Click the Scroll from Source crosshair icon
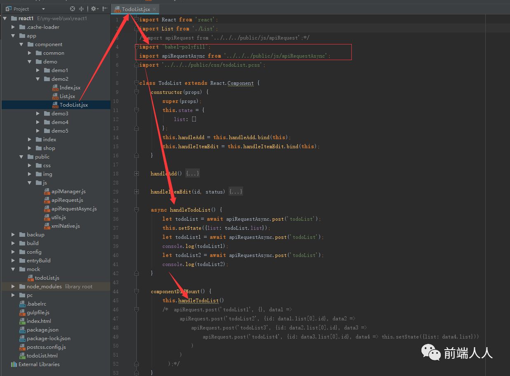 (x=73, y=9)
